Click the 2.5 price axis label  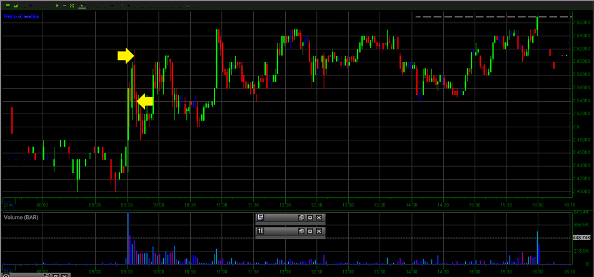click(x=576, y=127)
